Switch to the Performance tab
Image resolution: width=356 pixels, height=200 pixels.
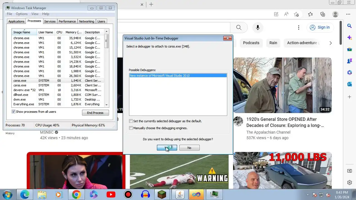67,21
